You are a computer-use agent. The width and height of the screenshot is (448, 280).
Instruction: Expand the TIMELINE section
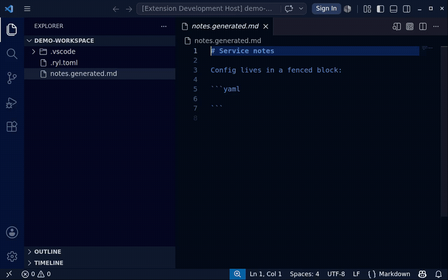pos(100,263)
